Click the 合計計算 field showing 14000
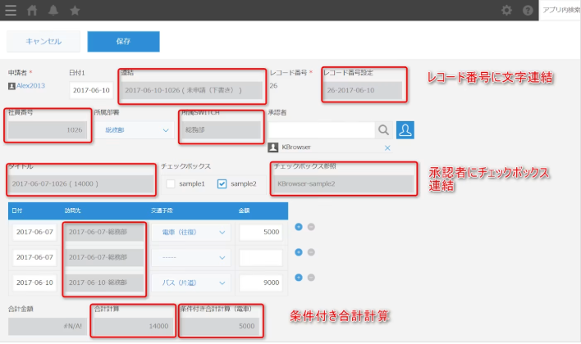Viewport: 581px width, 344px height. (x=134, y=326)
